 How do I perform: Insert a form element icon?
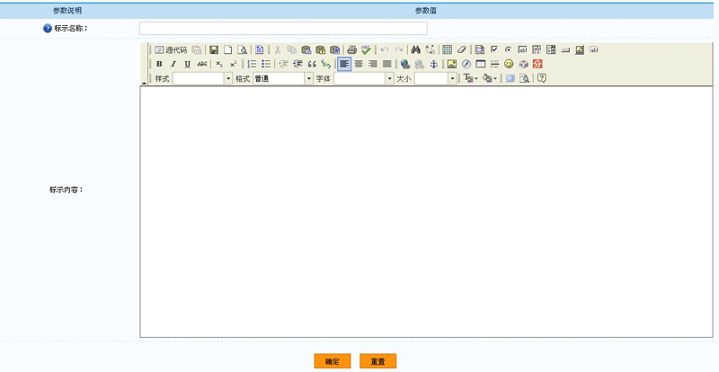coord(480,50)
